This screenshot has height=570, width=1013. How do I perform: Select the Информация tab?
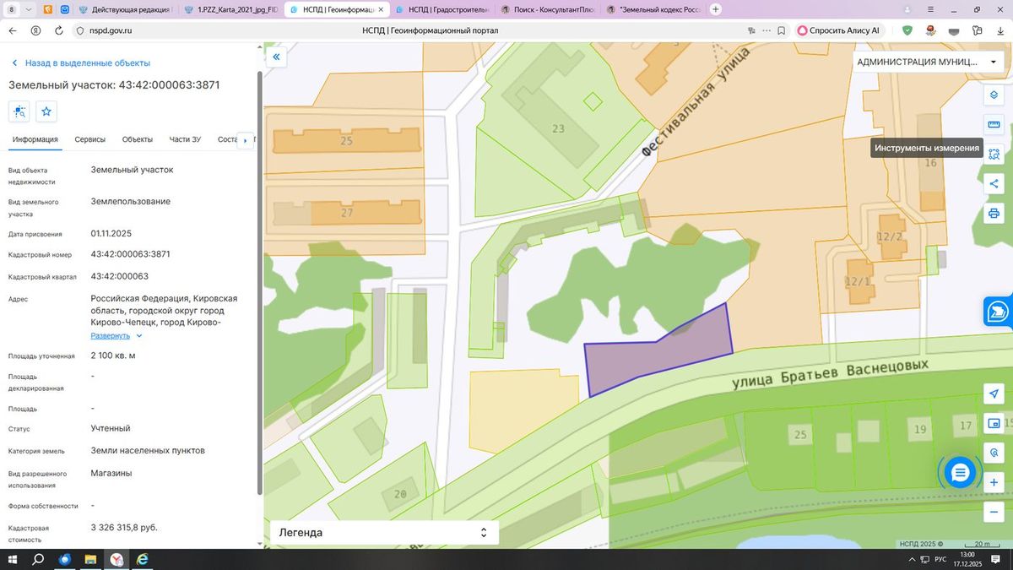[35, 139]
